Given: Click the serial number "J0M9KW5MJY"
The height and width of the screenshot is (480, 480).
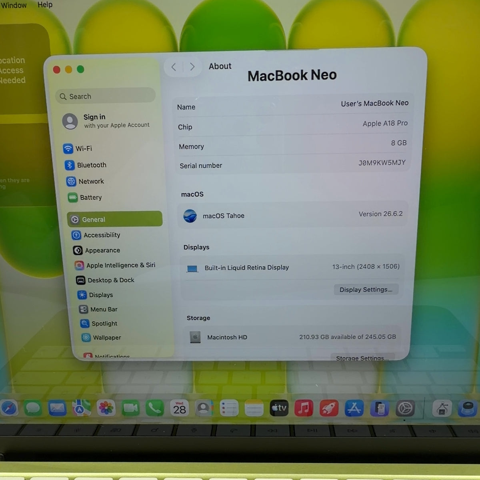Looking at the screenshot, I should click(x=382, y=163).
